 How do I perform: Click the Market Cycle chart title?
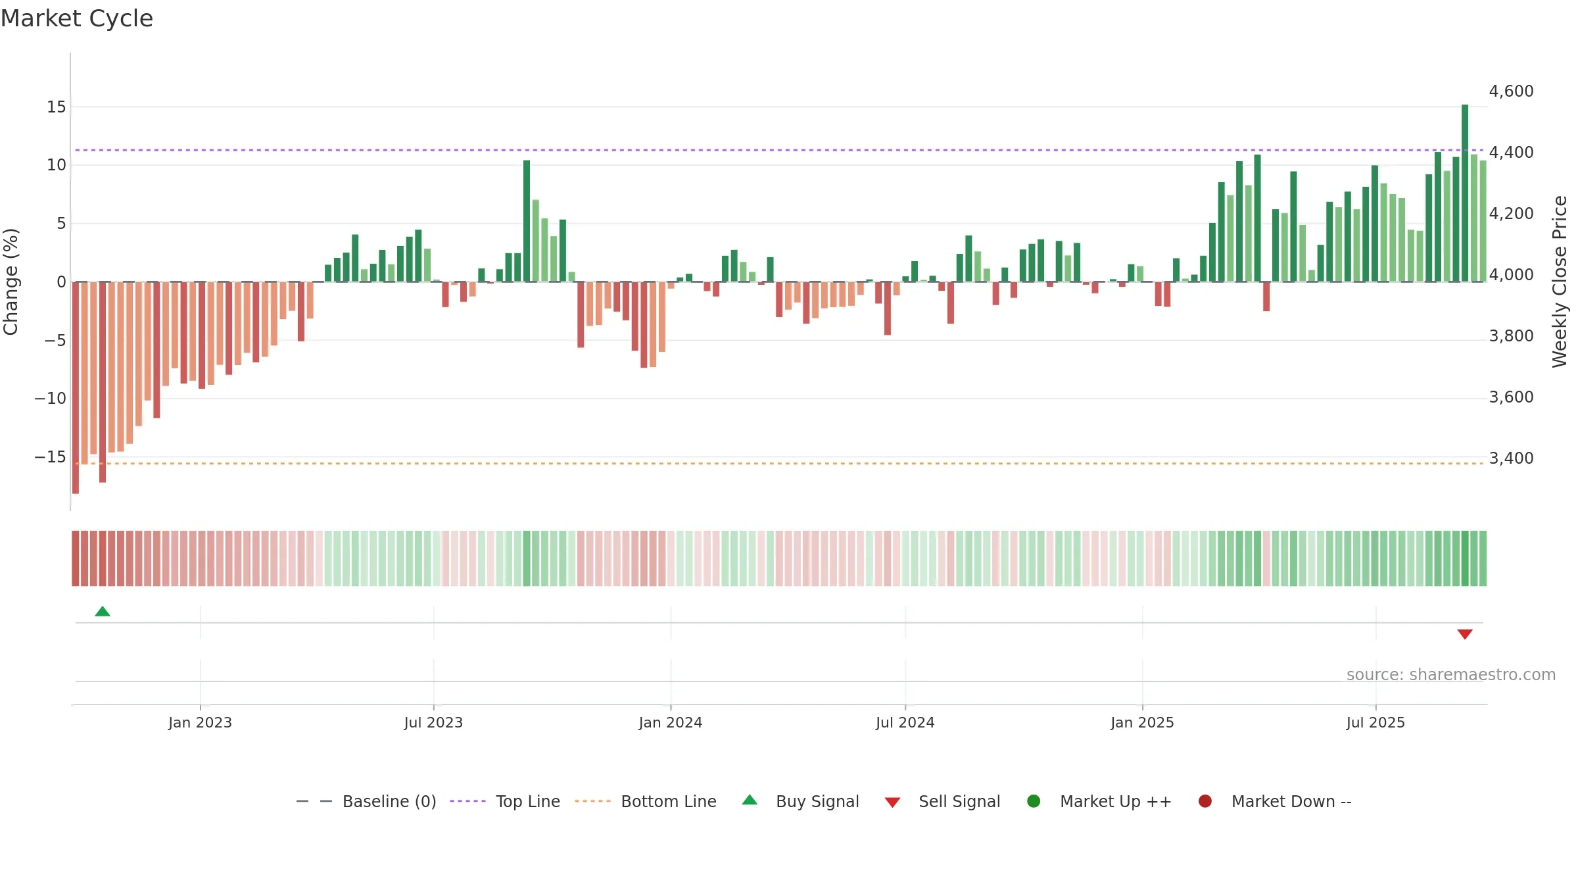point(77,18)
